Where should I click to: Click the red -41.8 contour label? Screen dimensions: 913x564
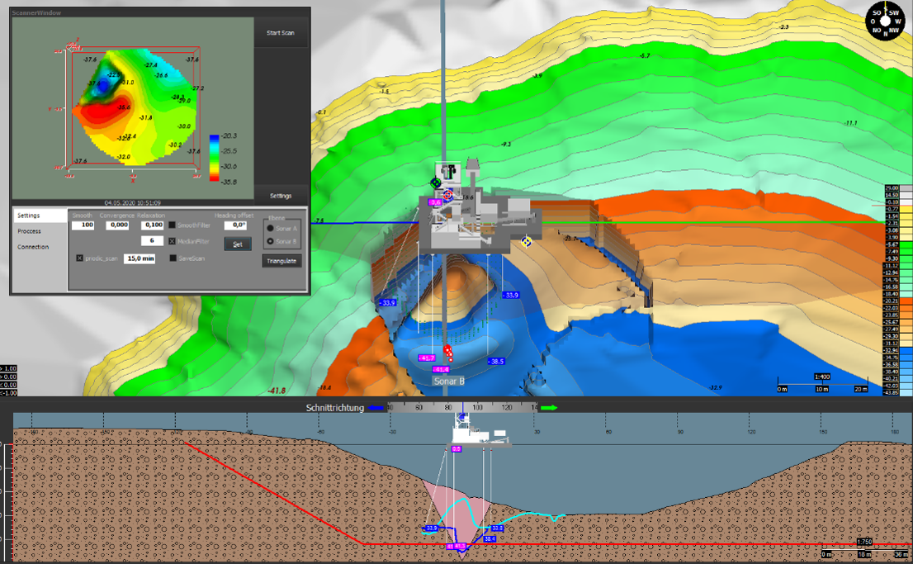[x=277, y=391]
